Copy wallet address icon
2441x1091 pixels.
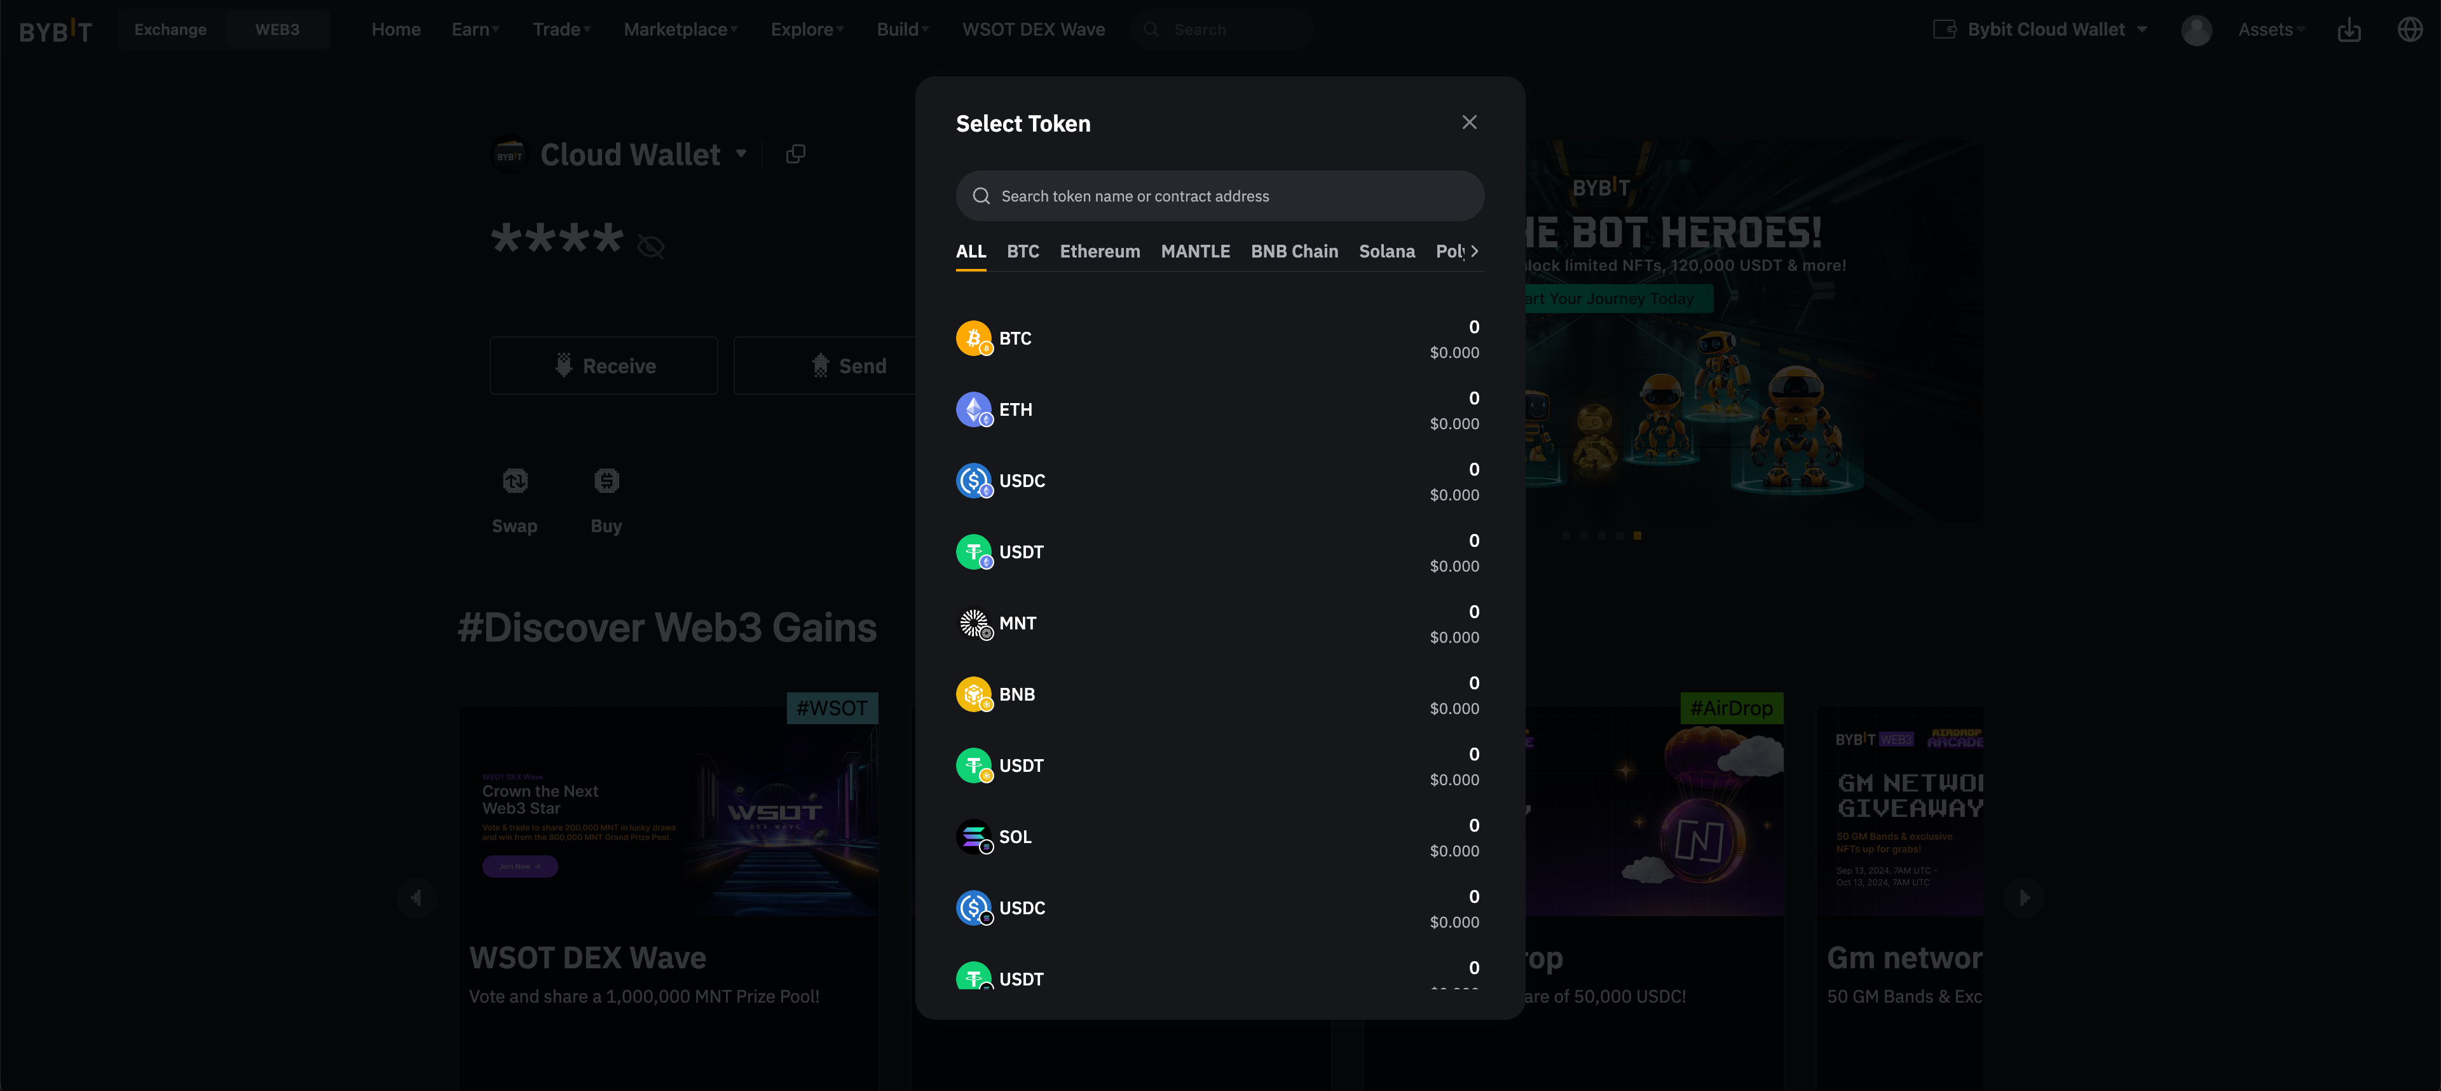795,154
